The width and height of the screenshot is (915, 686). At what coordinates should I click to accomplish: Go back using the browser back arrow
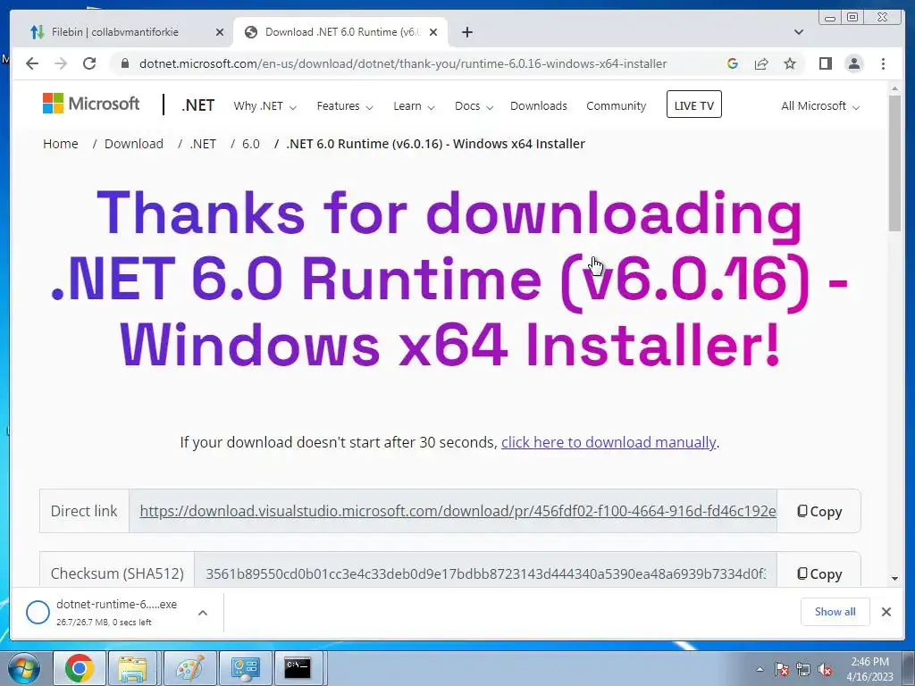tap(32, 63)
